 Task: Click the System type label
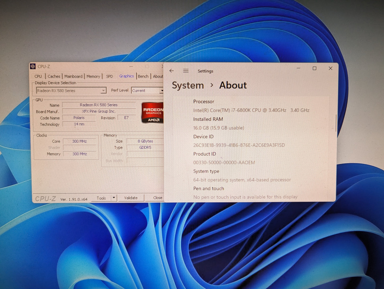[x=206, y=171]
